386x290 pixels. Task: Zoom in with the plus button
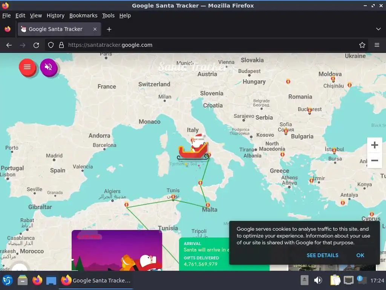[x=374, y=145]
